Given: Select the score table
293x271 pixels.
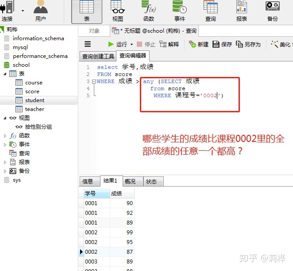Looking at the screenshot, I should point(32,92).
